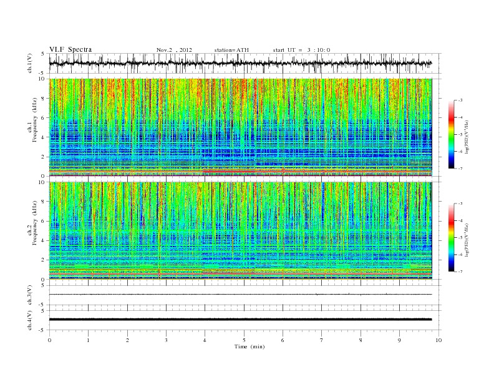Click the 'ch.4(V)' axis label
494x382 pixels.
click(30, 320)
